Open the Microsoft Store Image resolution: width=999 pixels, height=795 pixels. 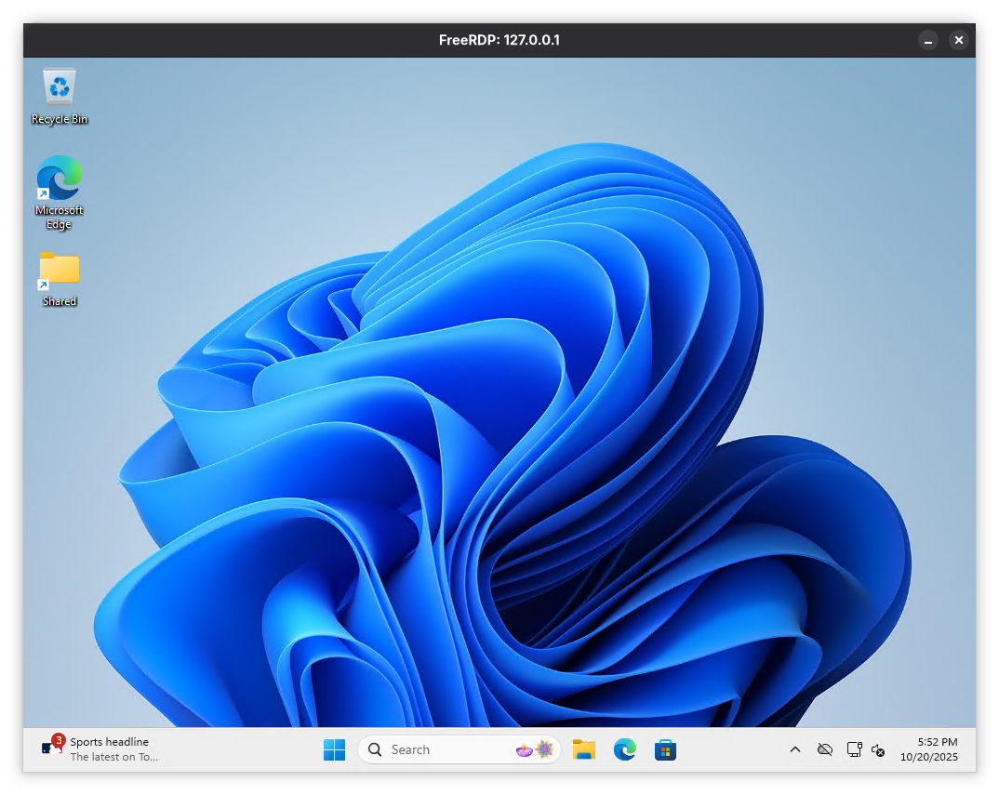coord(665,749)
